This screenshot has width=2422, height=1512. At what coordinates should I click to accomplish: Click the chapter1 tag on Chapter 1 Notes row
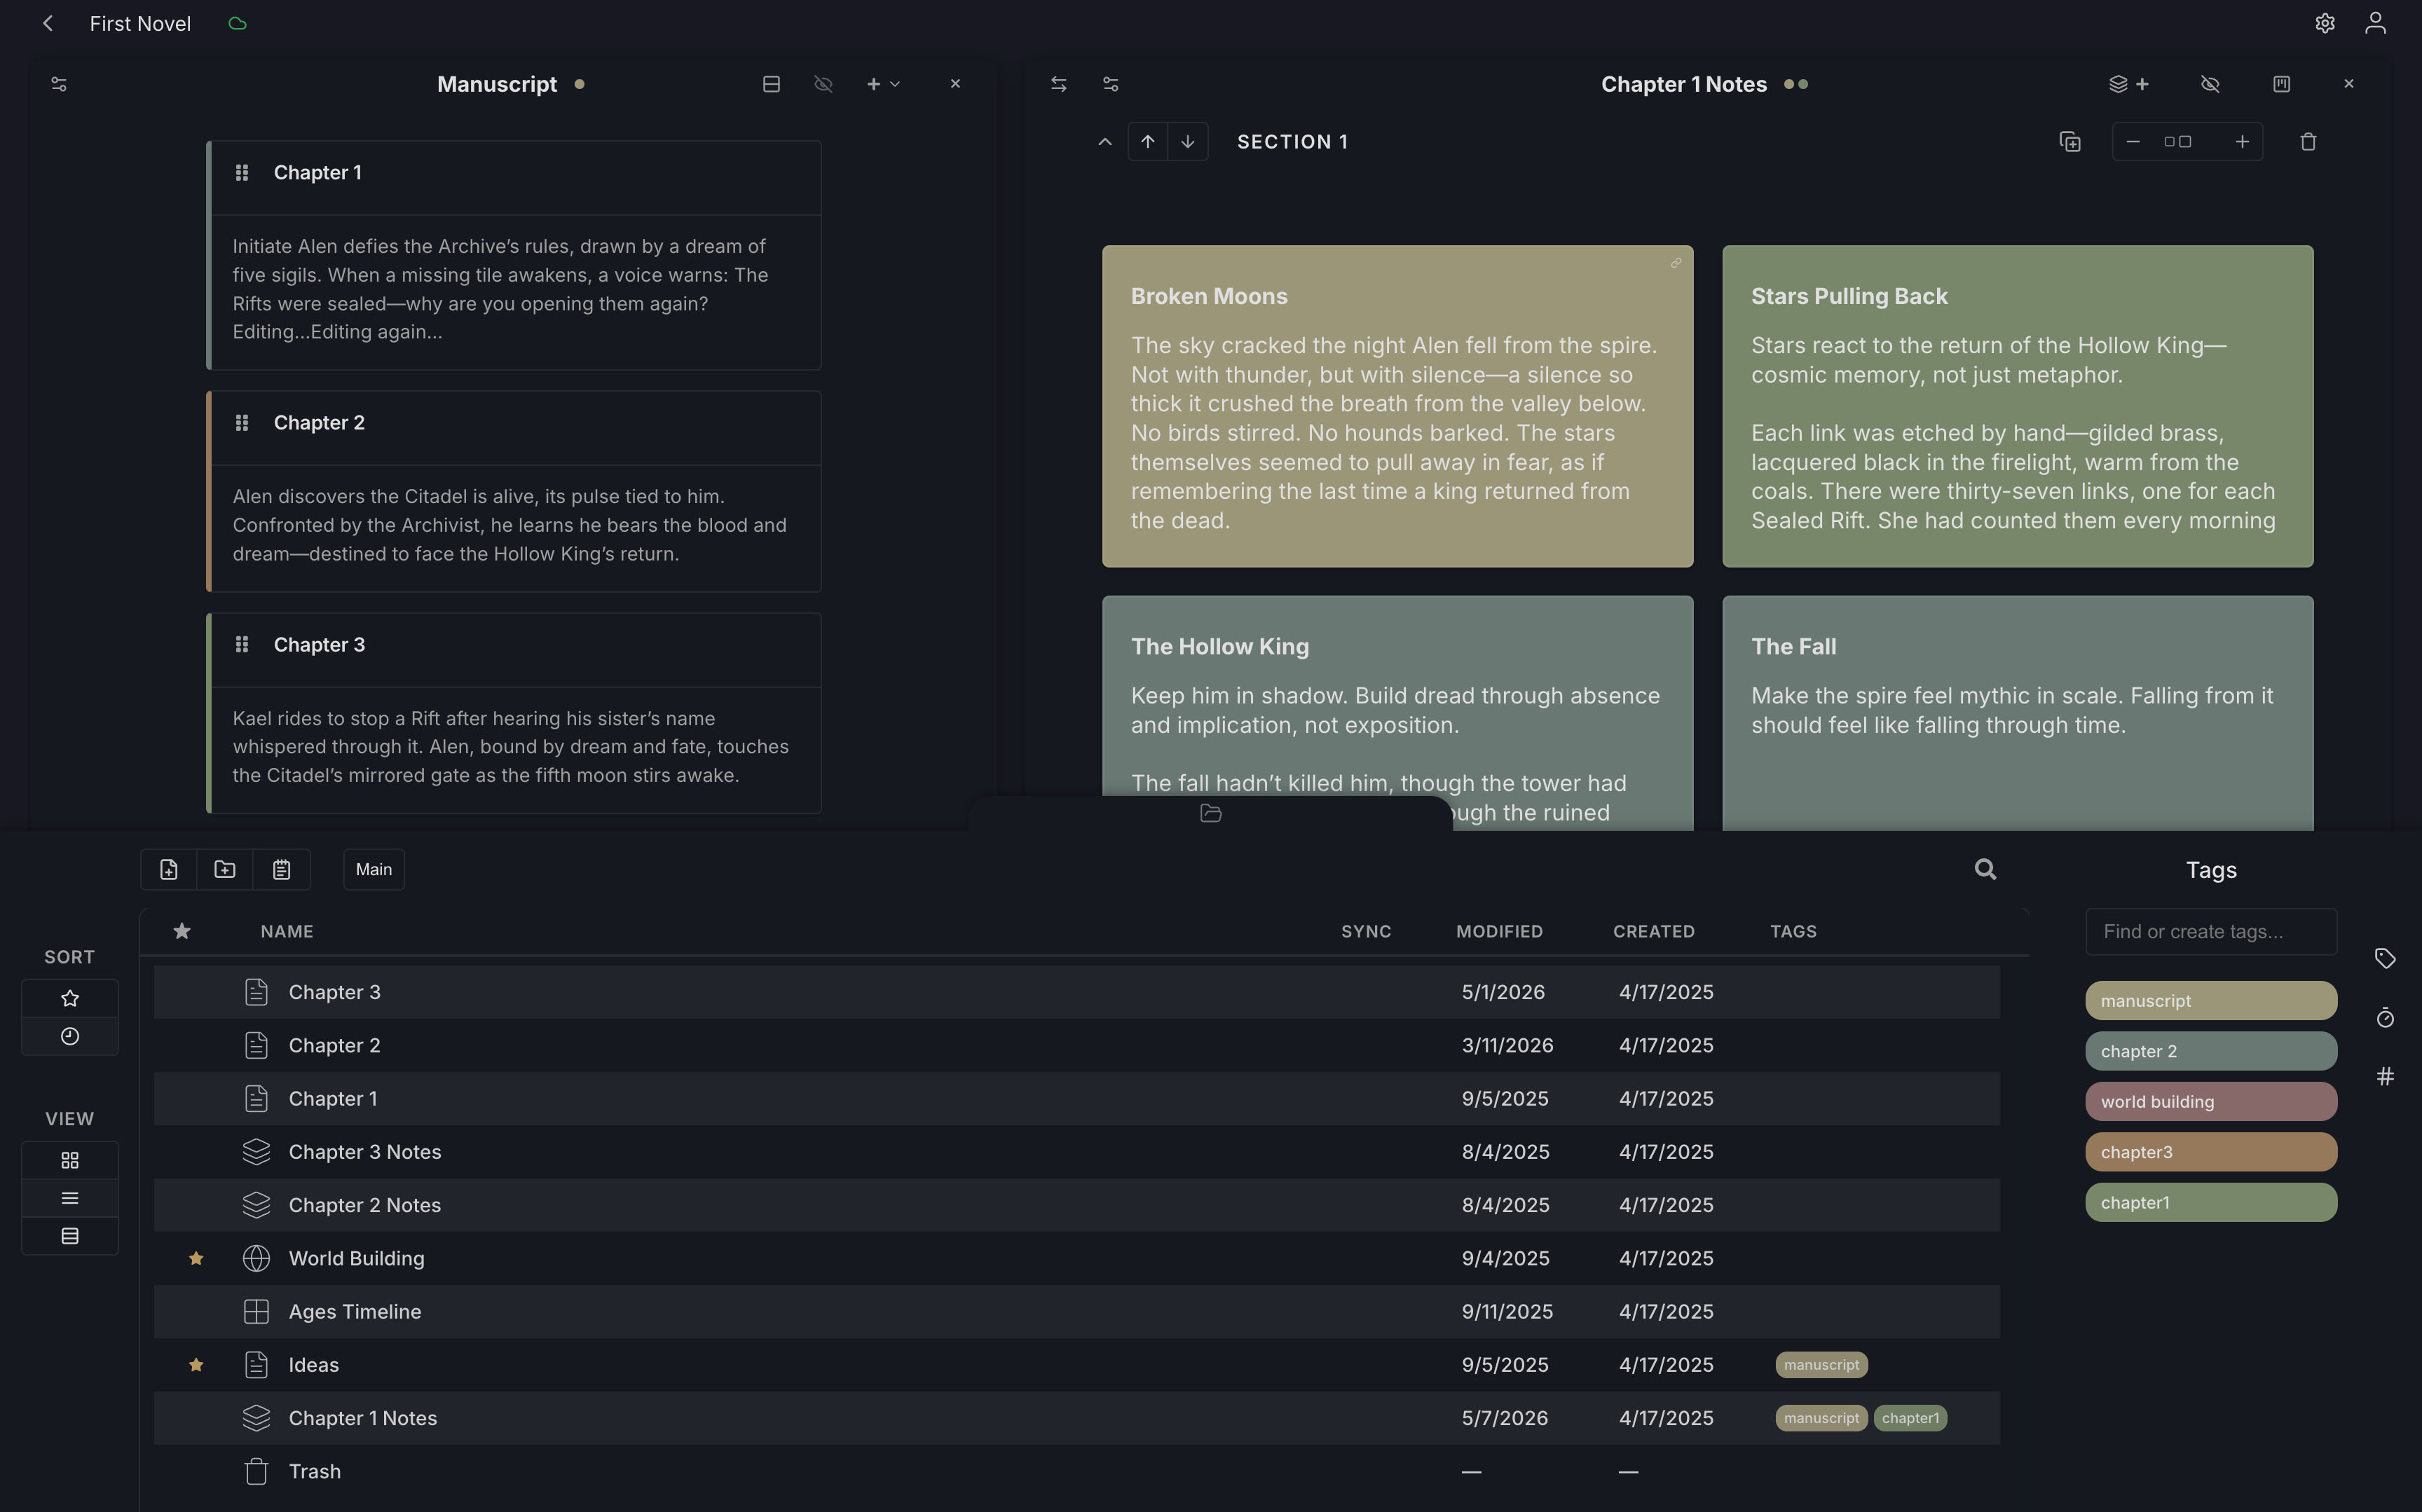1909,1418
